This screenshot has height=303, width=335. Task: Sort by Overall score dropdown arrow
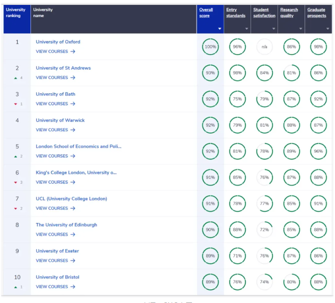(x=220, y=29)
